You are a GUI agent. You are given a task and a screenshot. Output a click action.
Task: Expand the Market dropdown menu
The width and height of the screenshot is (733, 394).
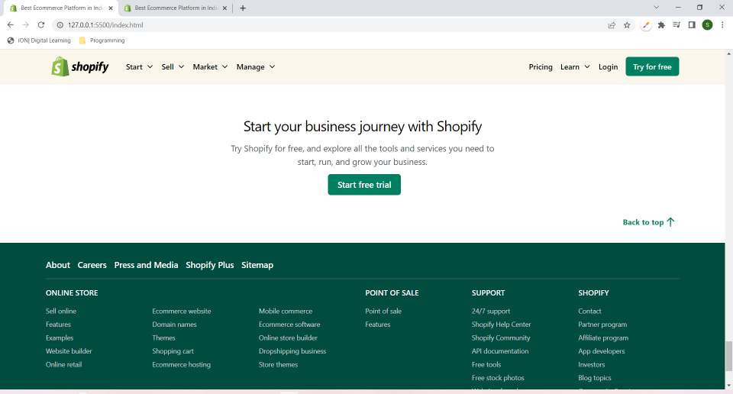(211, 67)
